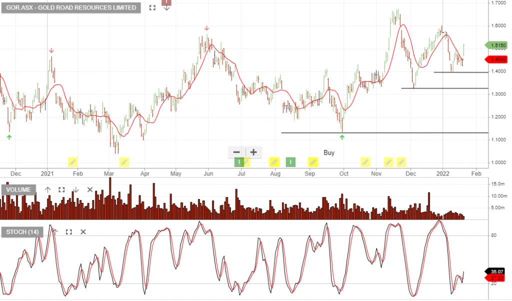
Task: Select the black 35.07 stochastic value tag
Action: coord(496,271)
